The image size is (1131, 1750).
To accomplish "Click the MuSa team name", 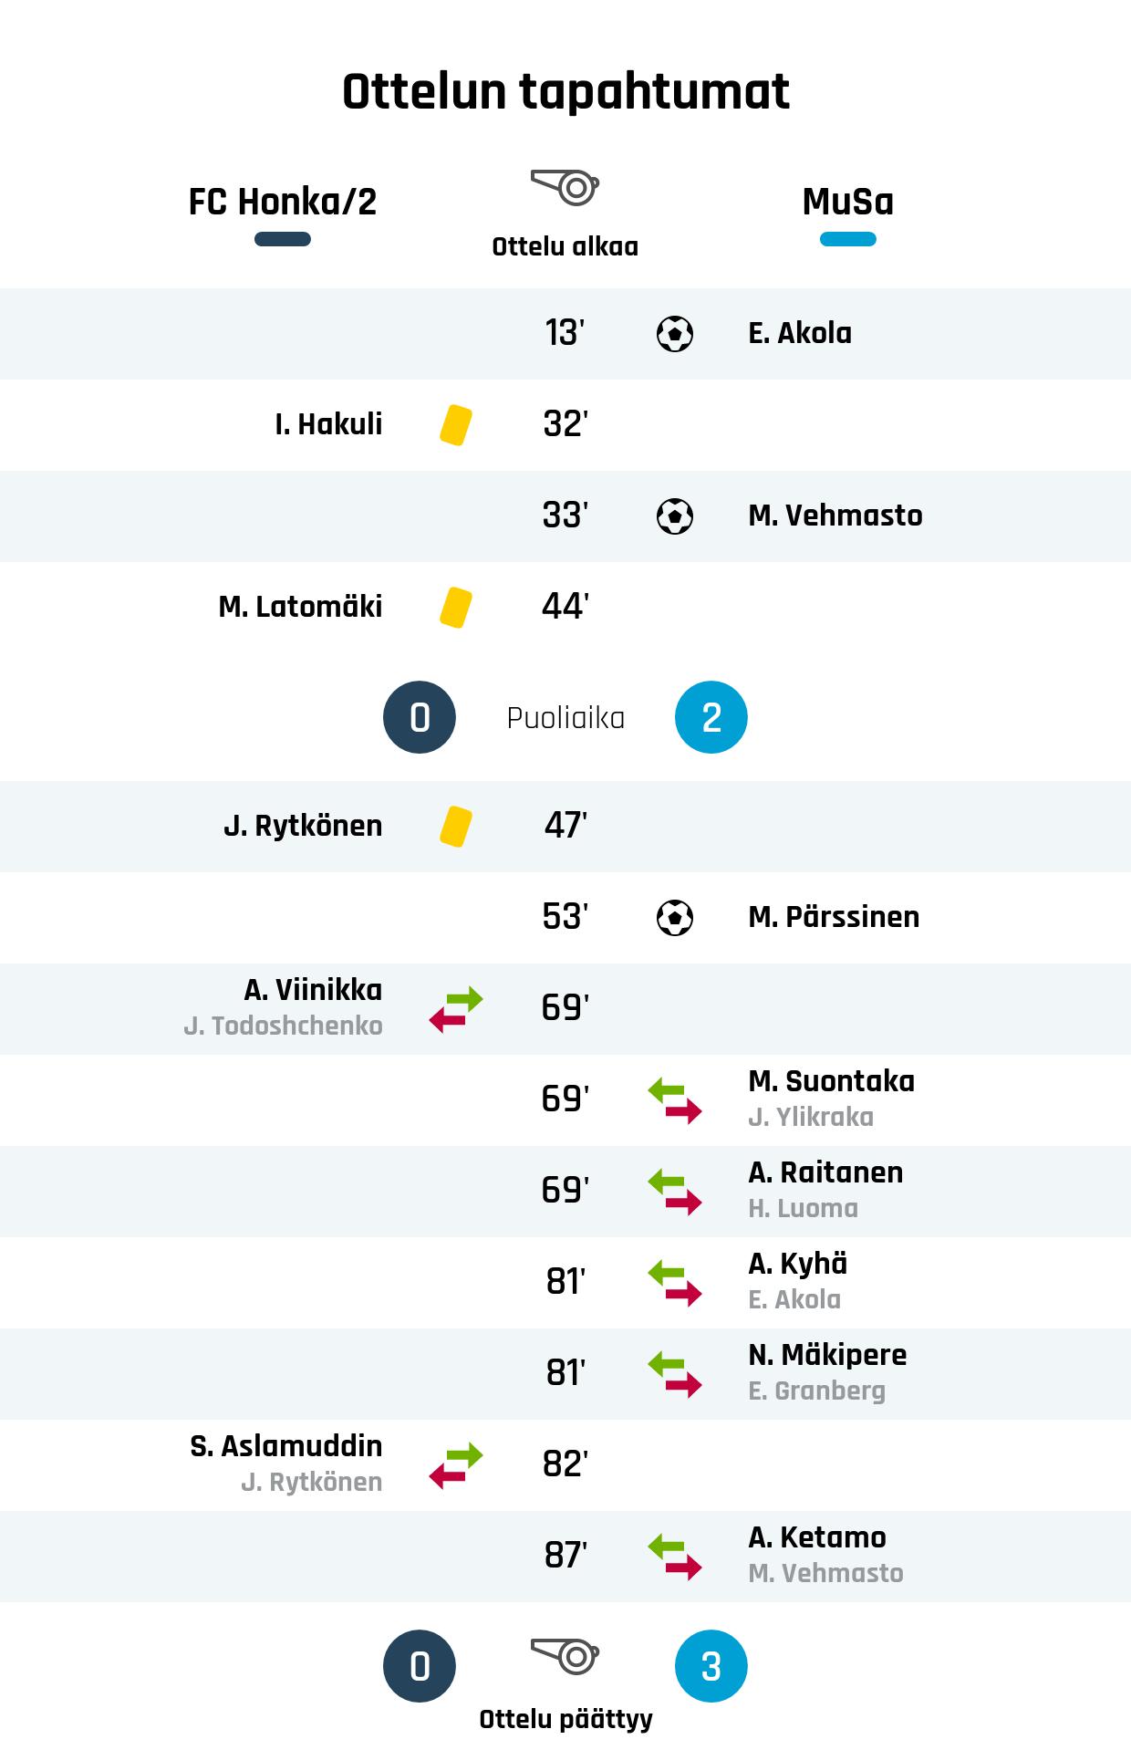I will [x=847, y=202].
